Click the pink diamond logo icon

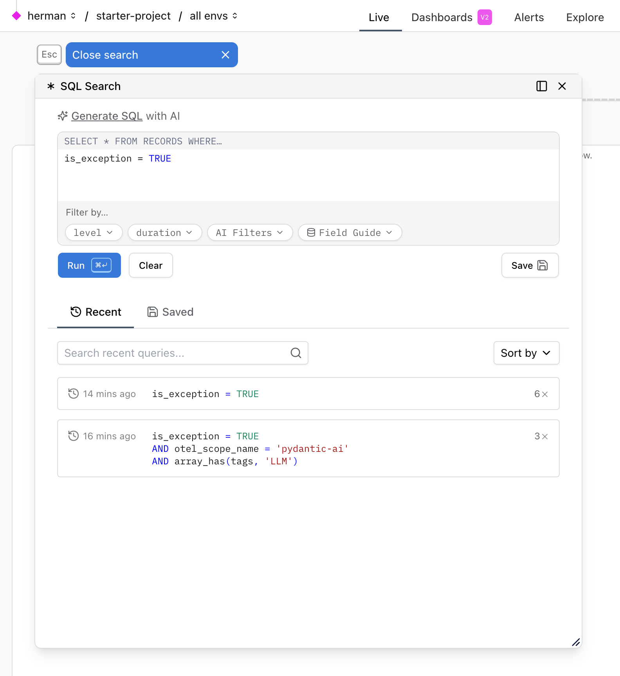tap(16, 16)
